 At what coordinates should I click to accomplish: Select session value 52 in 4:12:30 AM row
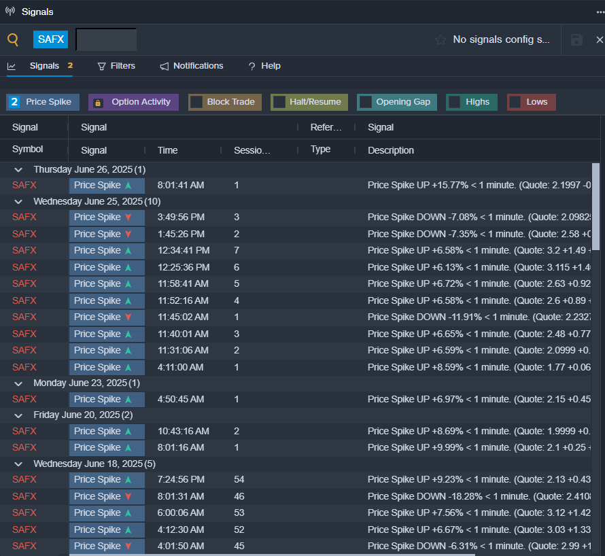pyautogui.click(x=239, y=529)
